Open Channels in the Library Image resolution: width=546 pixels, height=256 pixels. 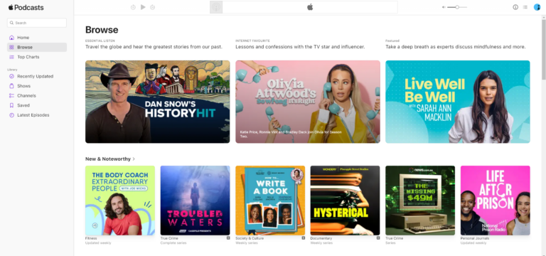[37, 96]
